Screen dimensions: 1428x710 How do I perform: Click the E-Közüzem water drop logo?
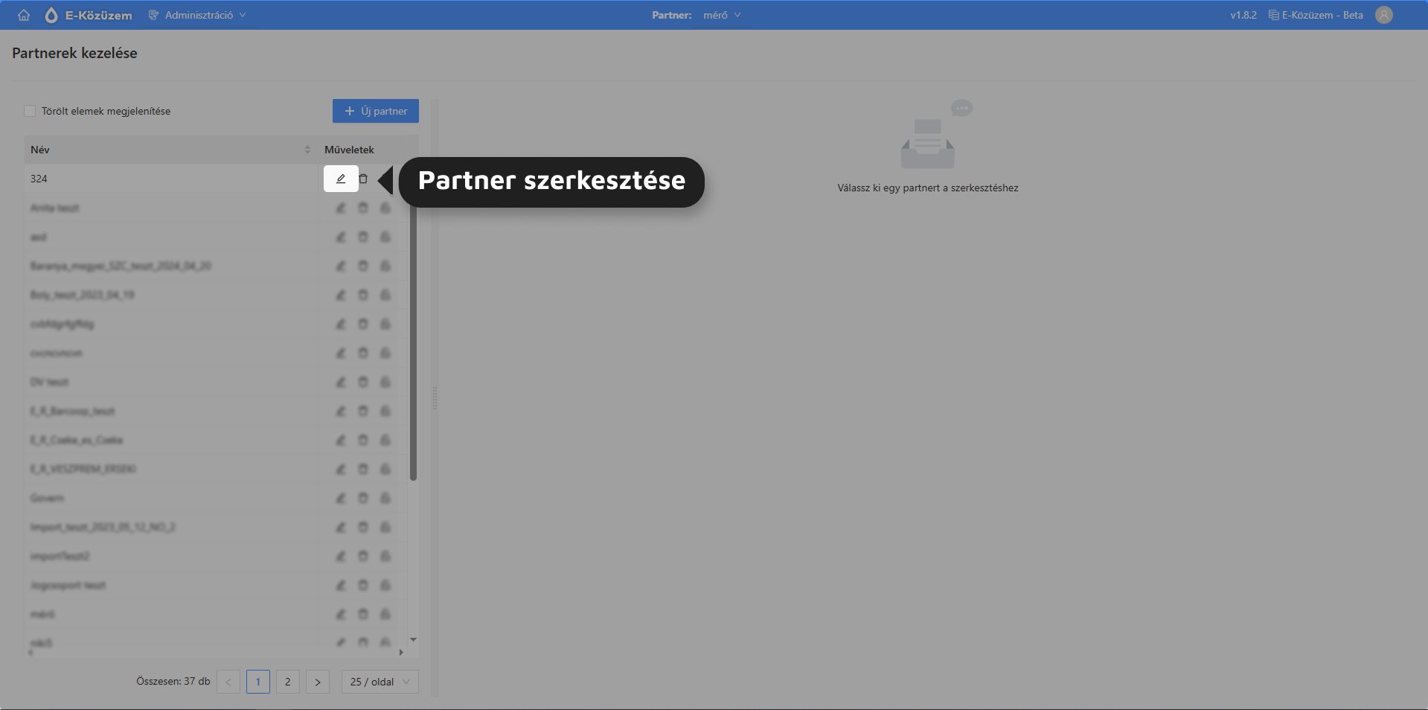click(51, 15)
